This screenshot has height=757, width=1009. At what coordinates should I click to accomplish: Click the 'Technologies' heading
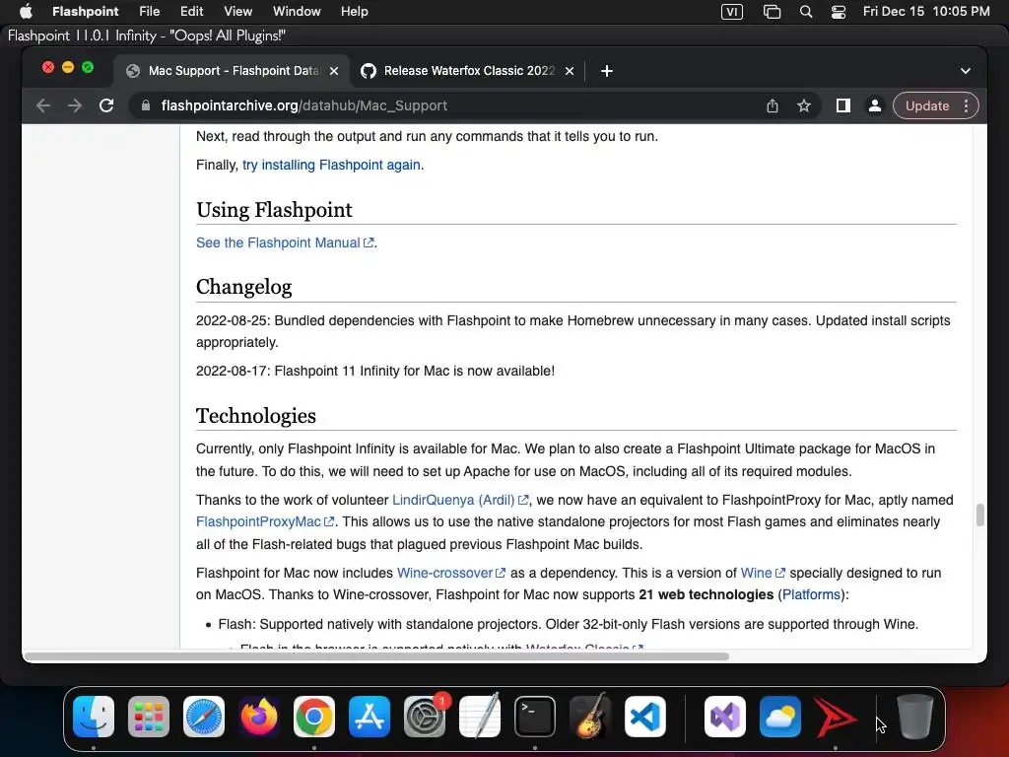(x=256, y=415)
